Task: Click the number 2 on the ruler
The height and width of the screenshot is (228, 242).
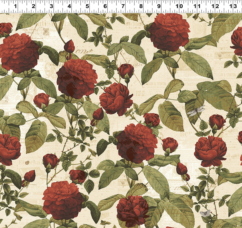Action: point(33,6)
